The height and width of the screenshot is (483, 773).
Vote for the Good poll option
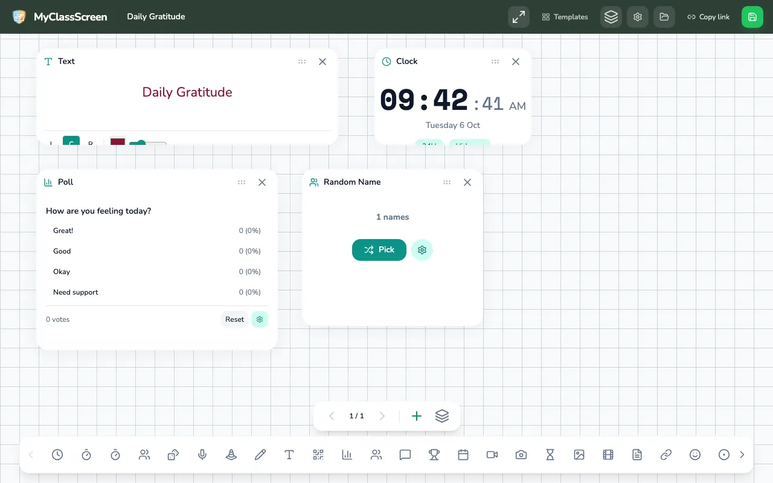coord(157,251)
